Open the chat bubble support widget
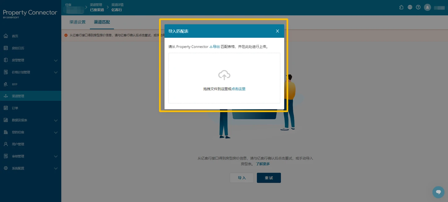The width and height of the screenshot is (448, 202). click(438, 192)
